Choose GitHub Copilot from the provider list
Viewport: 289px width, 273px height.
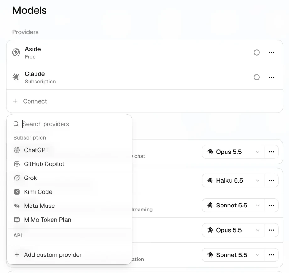(x=69, y=164)
